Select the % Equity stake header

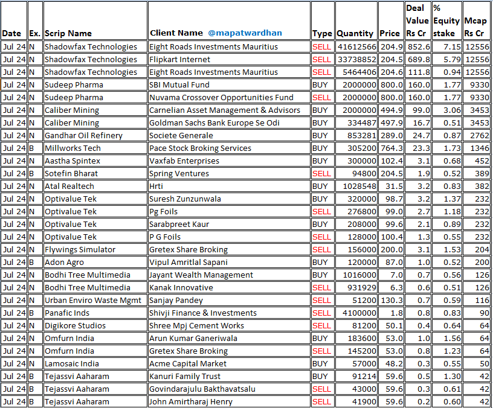(x=446, y=21)
